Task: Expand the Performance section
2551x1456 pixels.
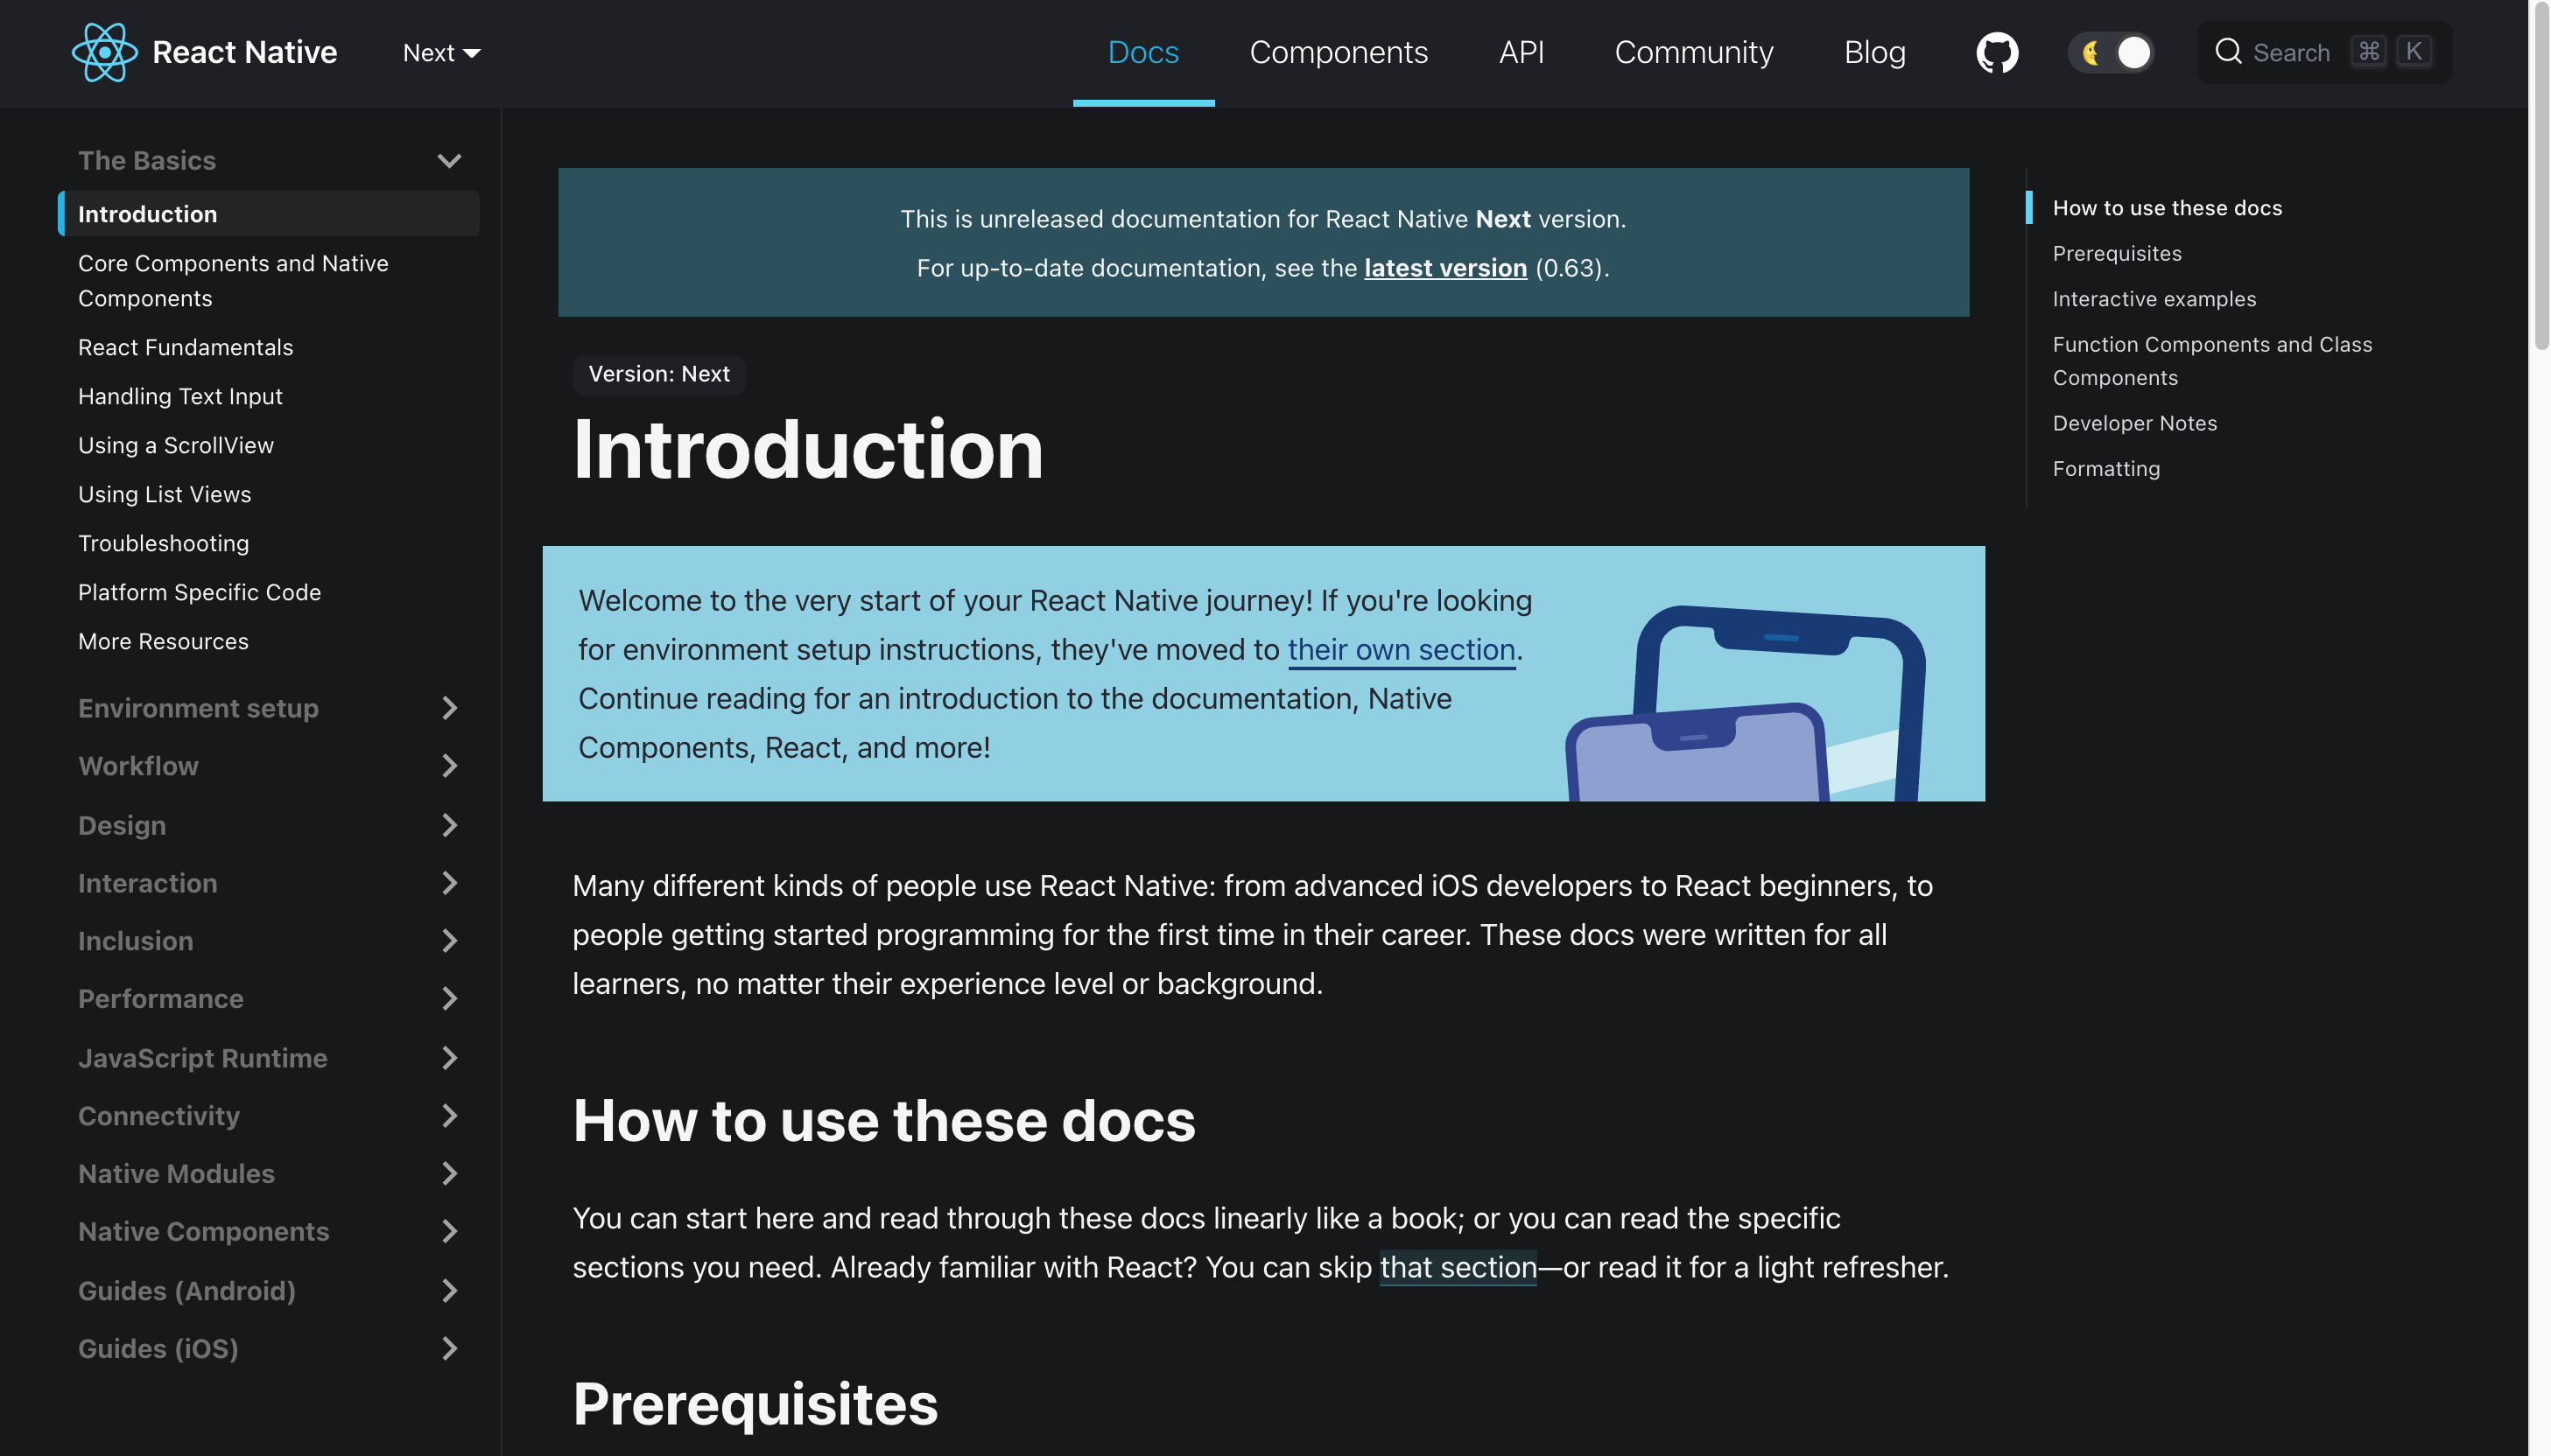Action: (446, 998)
